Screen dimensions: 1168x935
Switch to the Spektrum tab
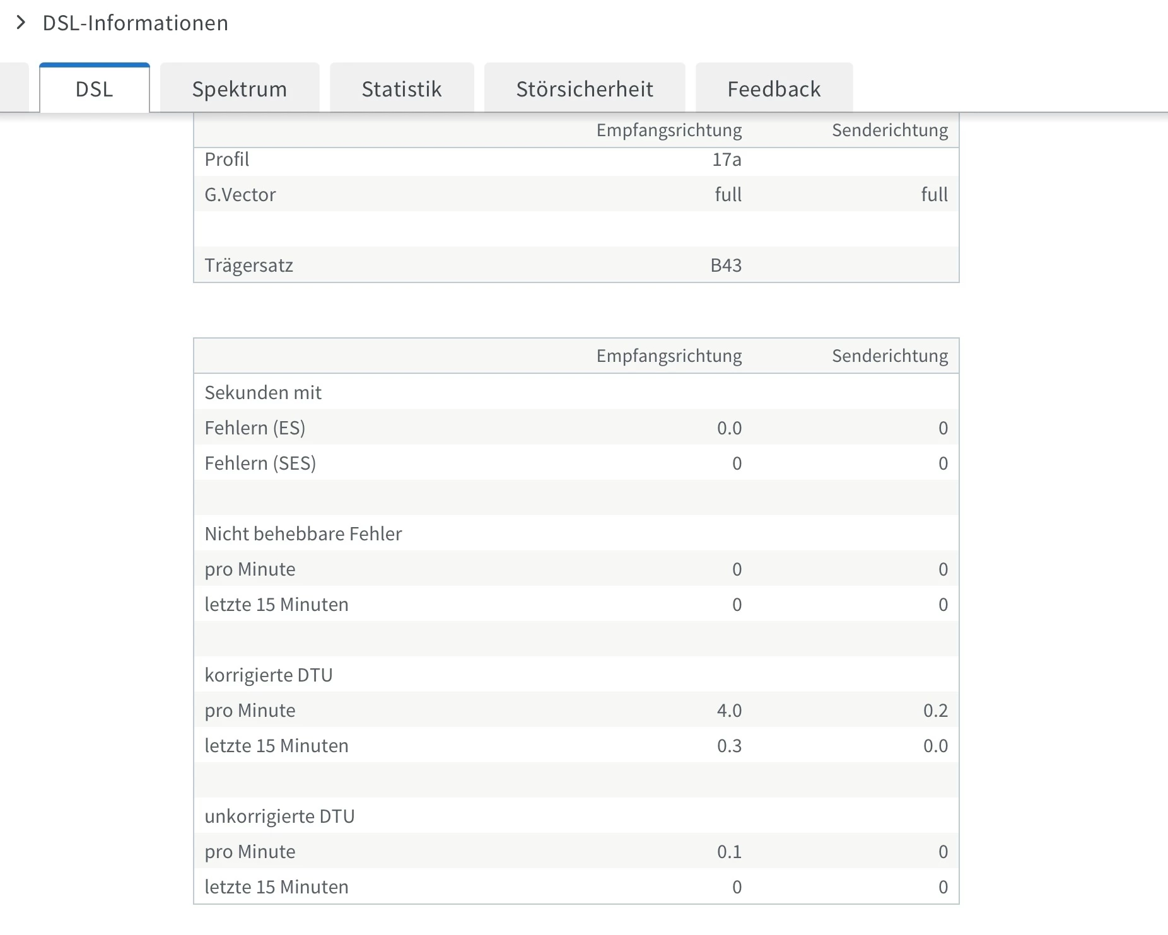[240, 89]
